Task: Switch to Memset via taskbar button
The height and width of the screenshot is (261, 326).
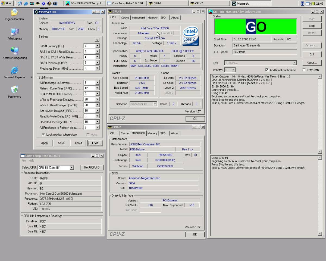Action: 251,3
